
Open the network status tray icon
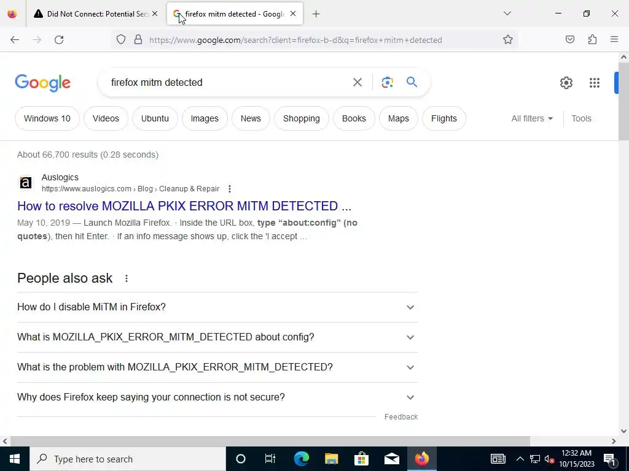click(x=535, y=459)
